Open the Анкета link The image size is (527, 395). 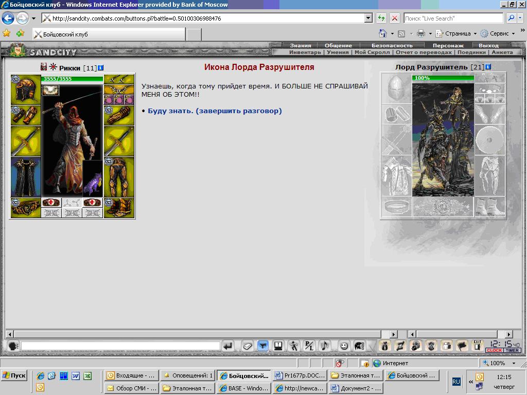tap(502, 52)
